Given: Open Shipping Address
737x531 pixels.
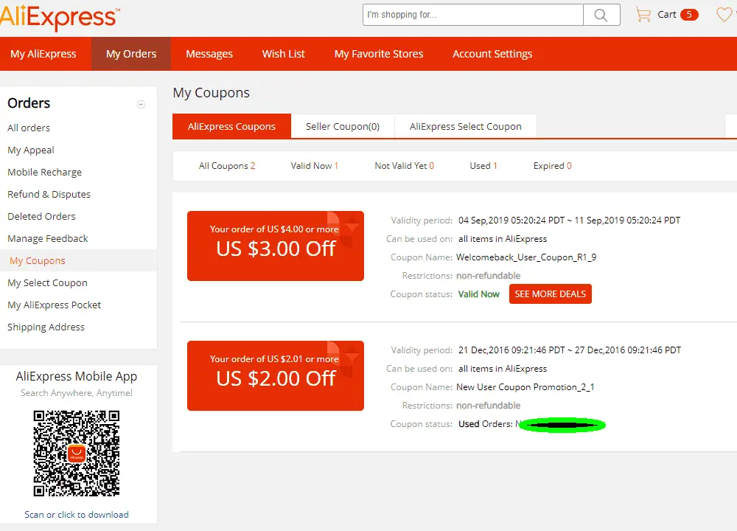Looking at the screenshot, I should (x=46, y=327).
